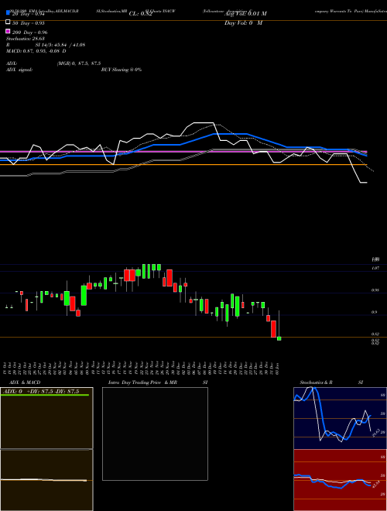Click the '1.07' price axis label

375,268
